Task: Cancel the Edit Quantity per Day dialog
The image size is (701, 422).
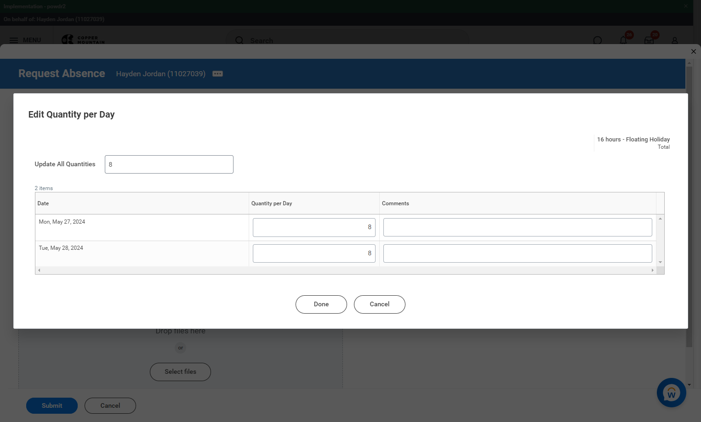Action: tap(380, 304)
